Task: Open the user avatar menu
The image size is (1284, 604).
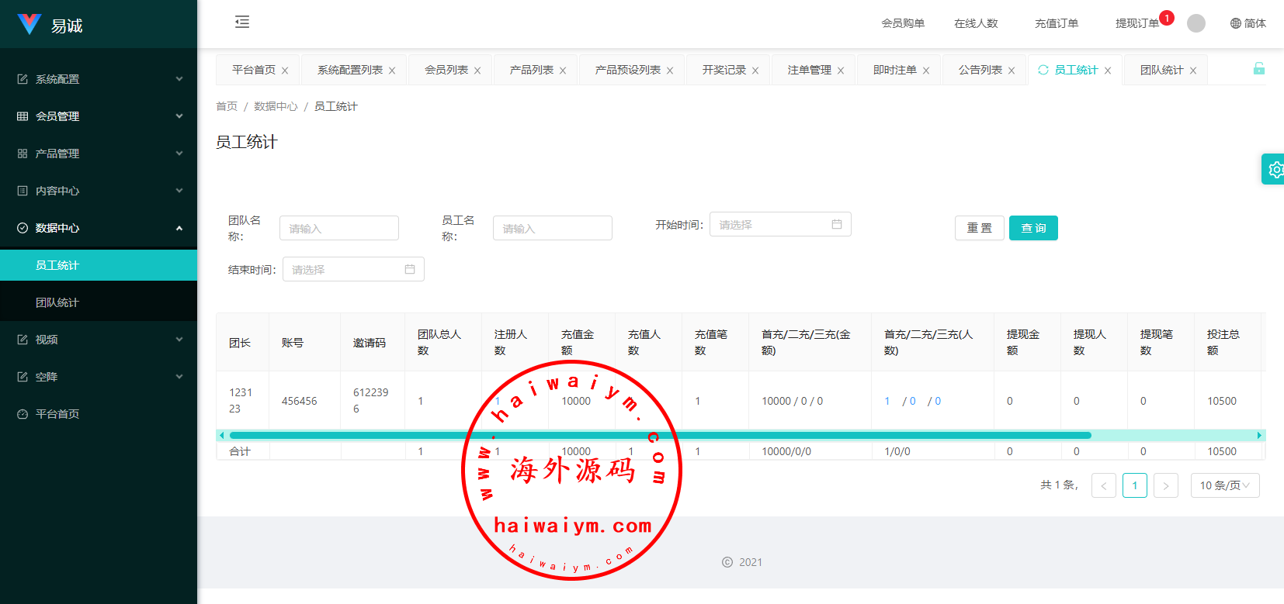Action: [1196, 23]
